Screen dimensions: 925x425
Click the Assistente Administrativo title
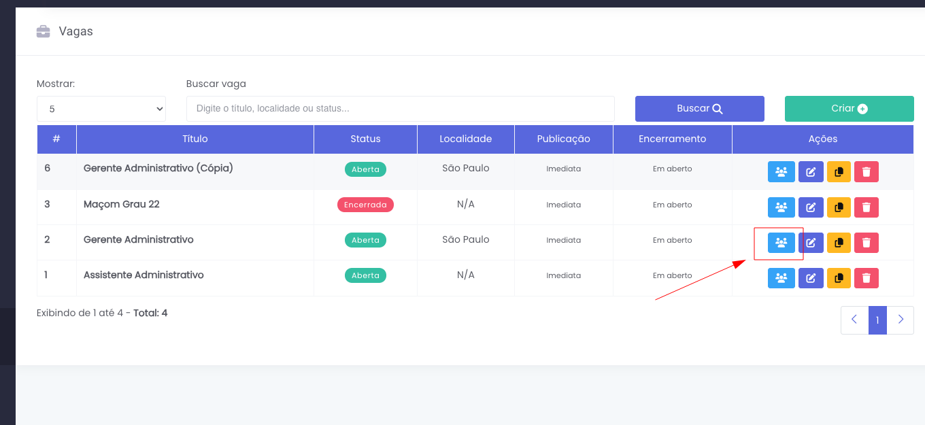144,275
